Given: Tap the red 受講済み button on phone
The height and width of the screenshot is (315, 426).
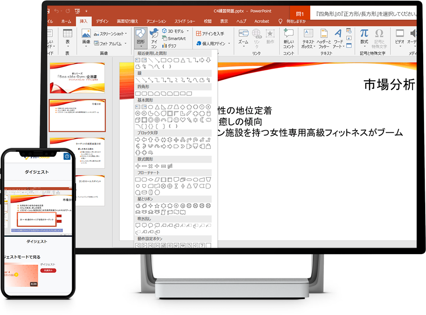Looking at the screenshot, I should point(48,271).
